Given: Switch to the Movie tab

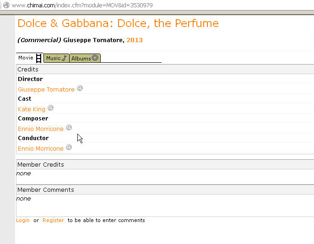Looking at the screenshot, I should pyautogui.click(x=30, y=58).
